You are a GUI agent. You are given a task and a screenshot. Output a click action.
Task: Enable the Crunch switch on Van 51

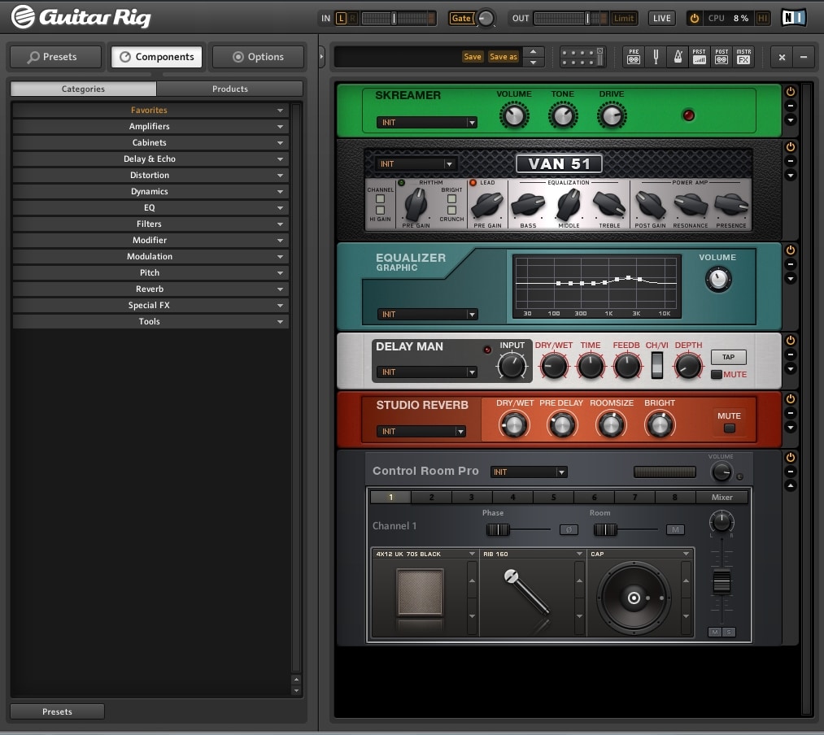tap(451, 210)
